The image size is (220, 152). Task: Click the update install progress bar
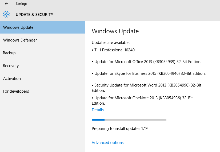tap(129, 120)
